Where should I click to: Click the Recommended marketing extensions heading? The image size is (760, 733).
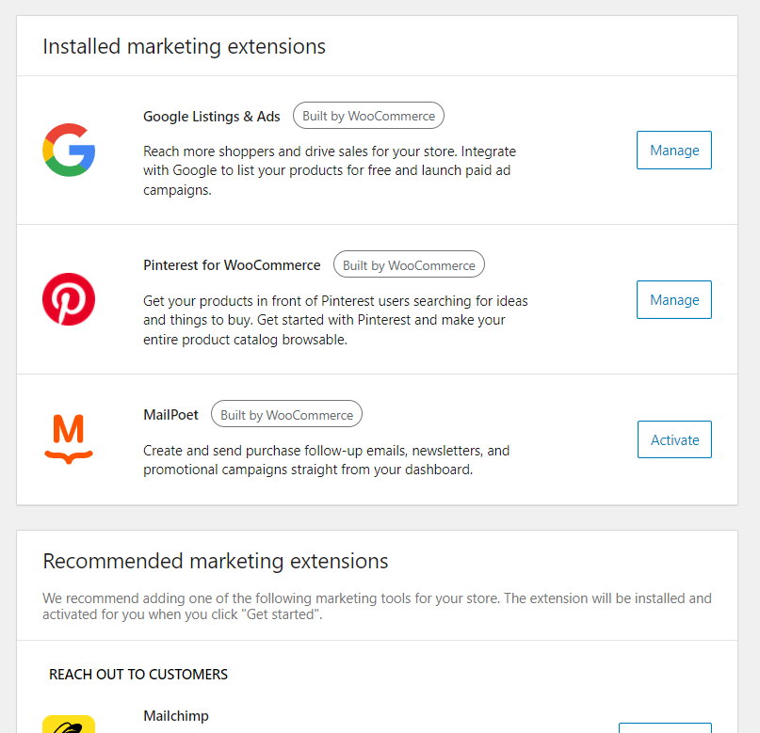[216, 561]
